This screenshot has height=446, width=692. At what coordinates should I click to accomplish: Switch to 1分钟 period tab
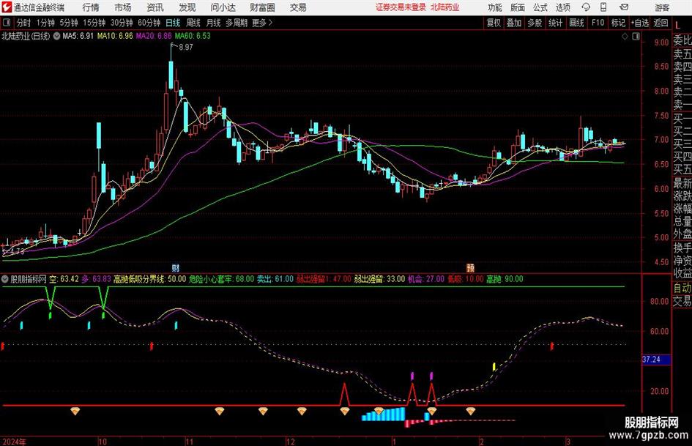45,23
